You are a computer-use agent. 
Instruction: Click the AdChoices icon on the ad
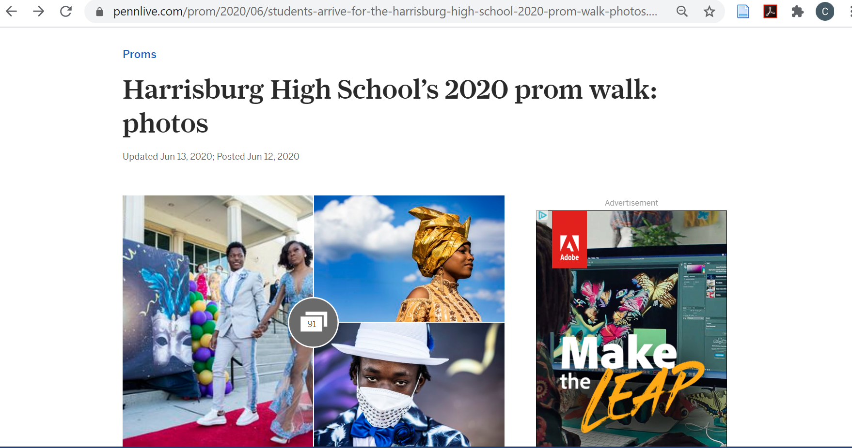tap(542, 215)
